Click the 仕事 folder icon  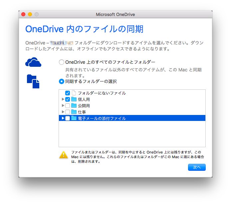[x=74, y=112]
